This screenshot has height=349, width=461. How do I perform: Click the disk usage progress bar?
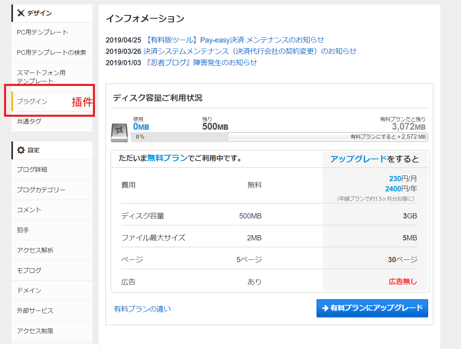coord(279,137)
